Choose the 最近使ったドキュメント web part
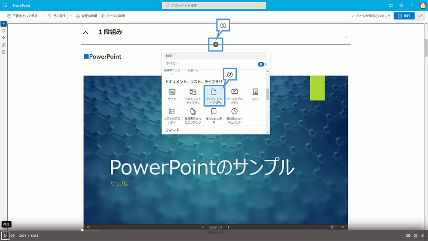Viewport: 428px width, 241px height. pos(235,116)
